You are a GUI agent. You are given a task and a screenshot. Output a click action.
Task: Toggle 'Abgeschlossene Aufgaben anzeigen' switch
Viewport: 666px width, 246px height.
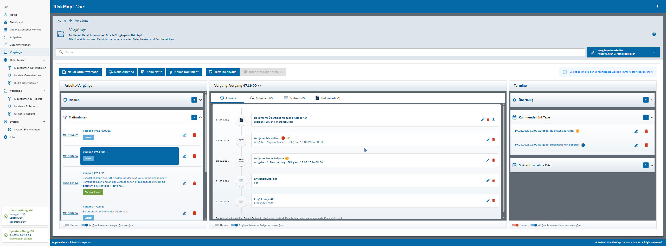[x=234, y=225]
